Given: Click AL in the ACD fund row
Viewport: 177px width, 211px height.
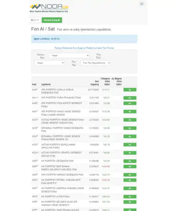Looking at the screenshot, I should click(130, 128).
